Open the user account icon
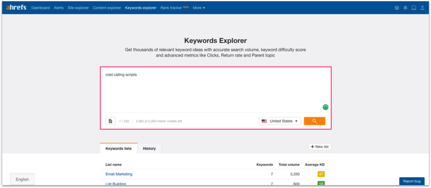 (423, 8)
